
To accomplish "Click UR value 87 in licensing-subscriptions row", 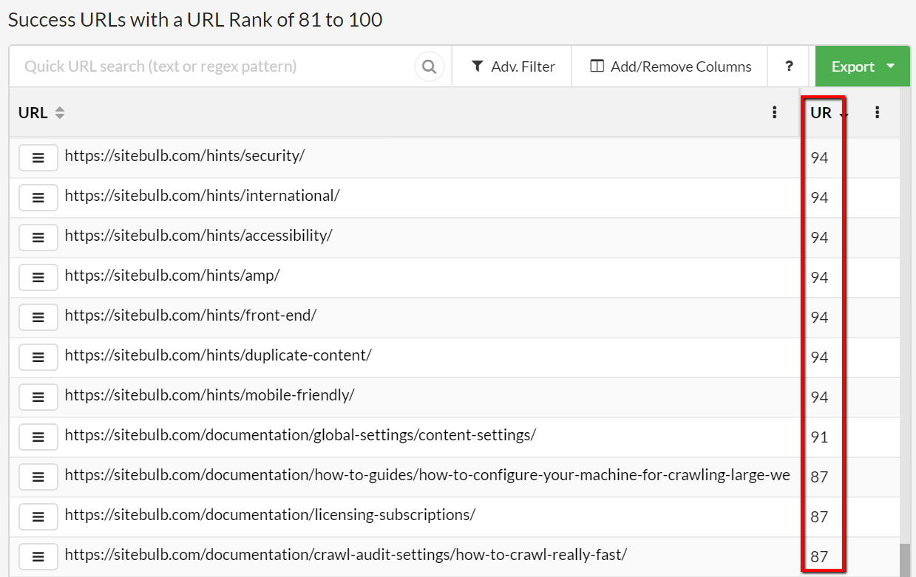I will (819, 516).
